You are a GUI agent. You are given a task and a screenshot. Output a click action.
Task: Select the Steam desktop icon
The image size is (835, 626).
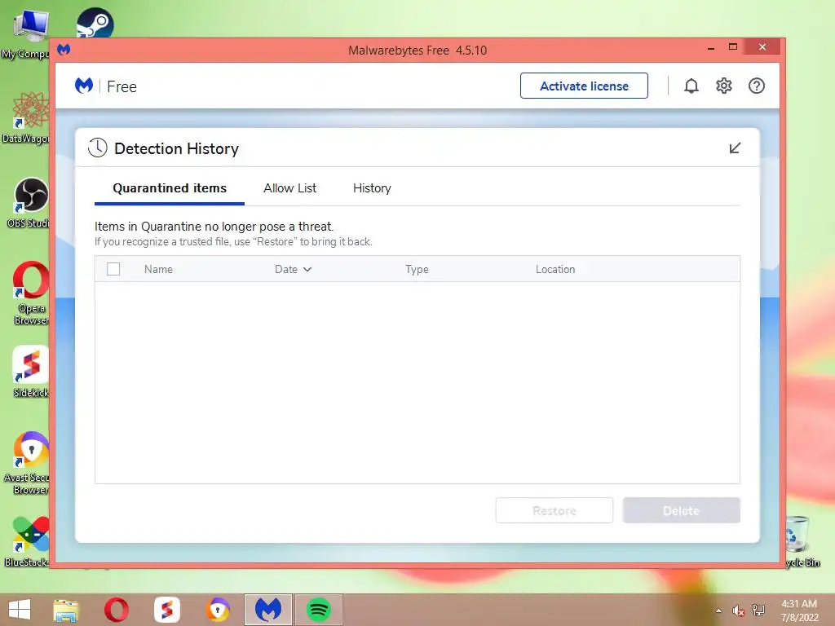click(x=95, y=22)
